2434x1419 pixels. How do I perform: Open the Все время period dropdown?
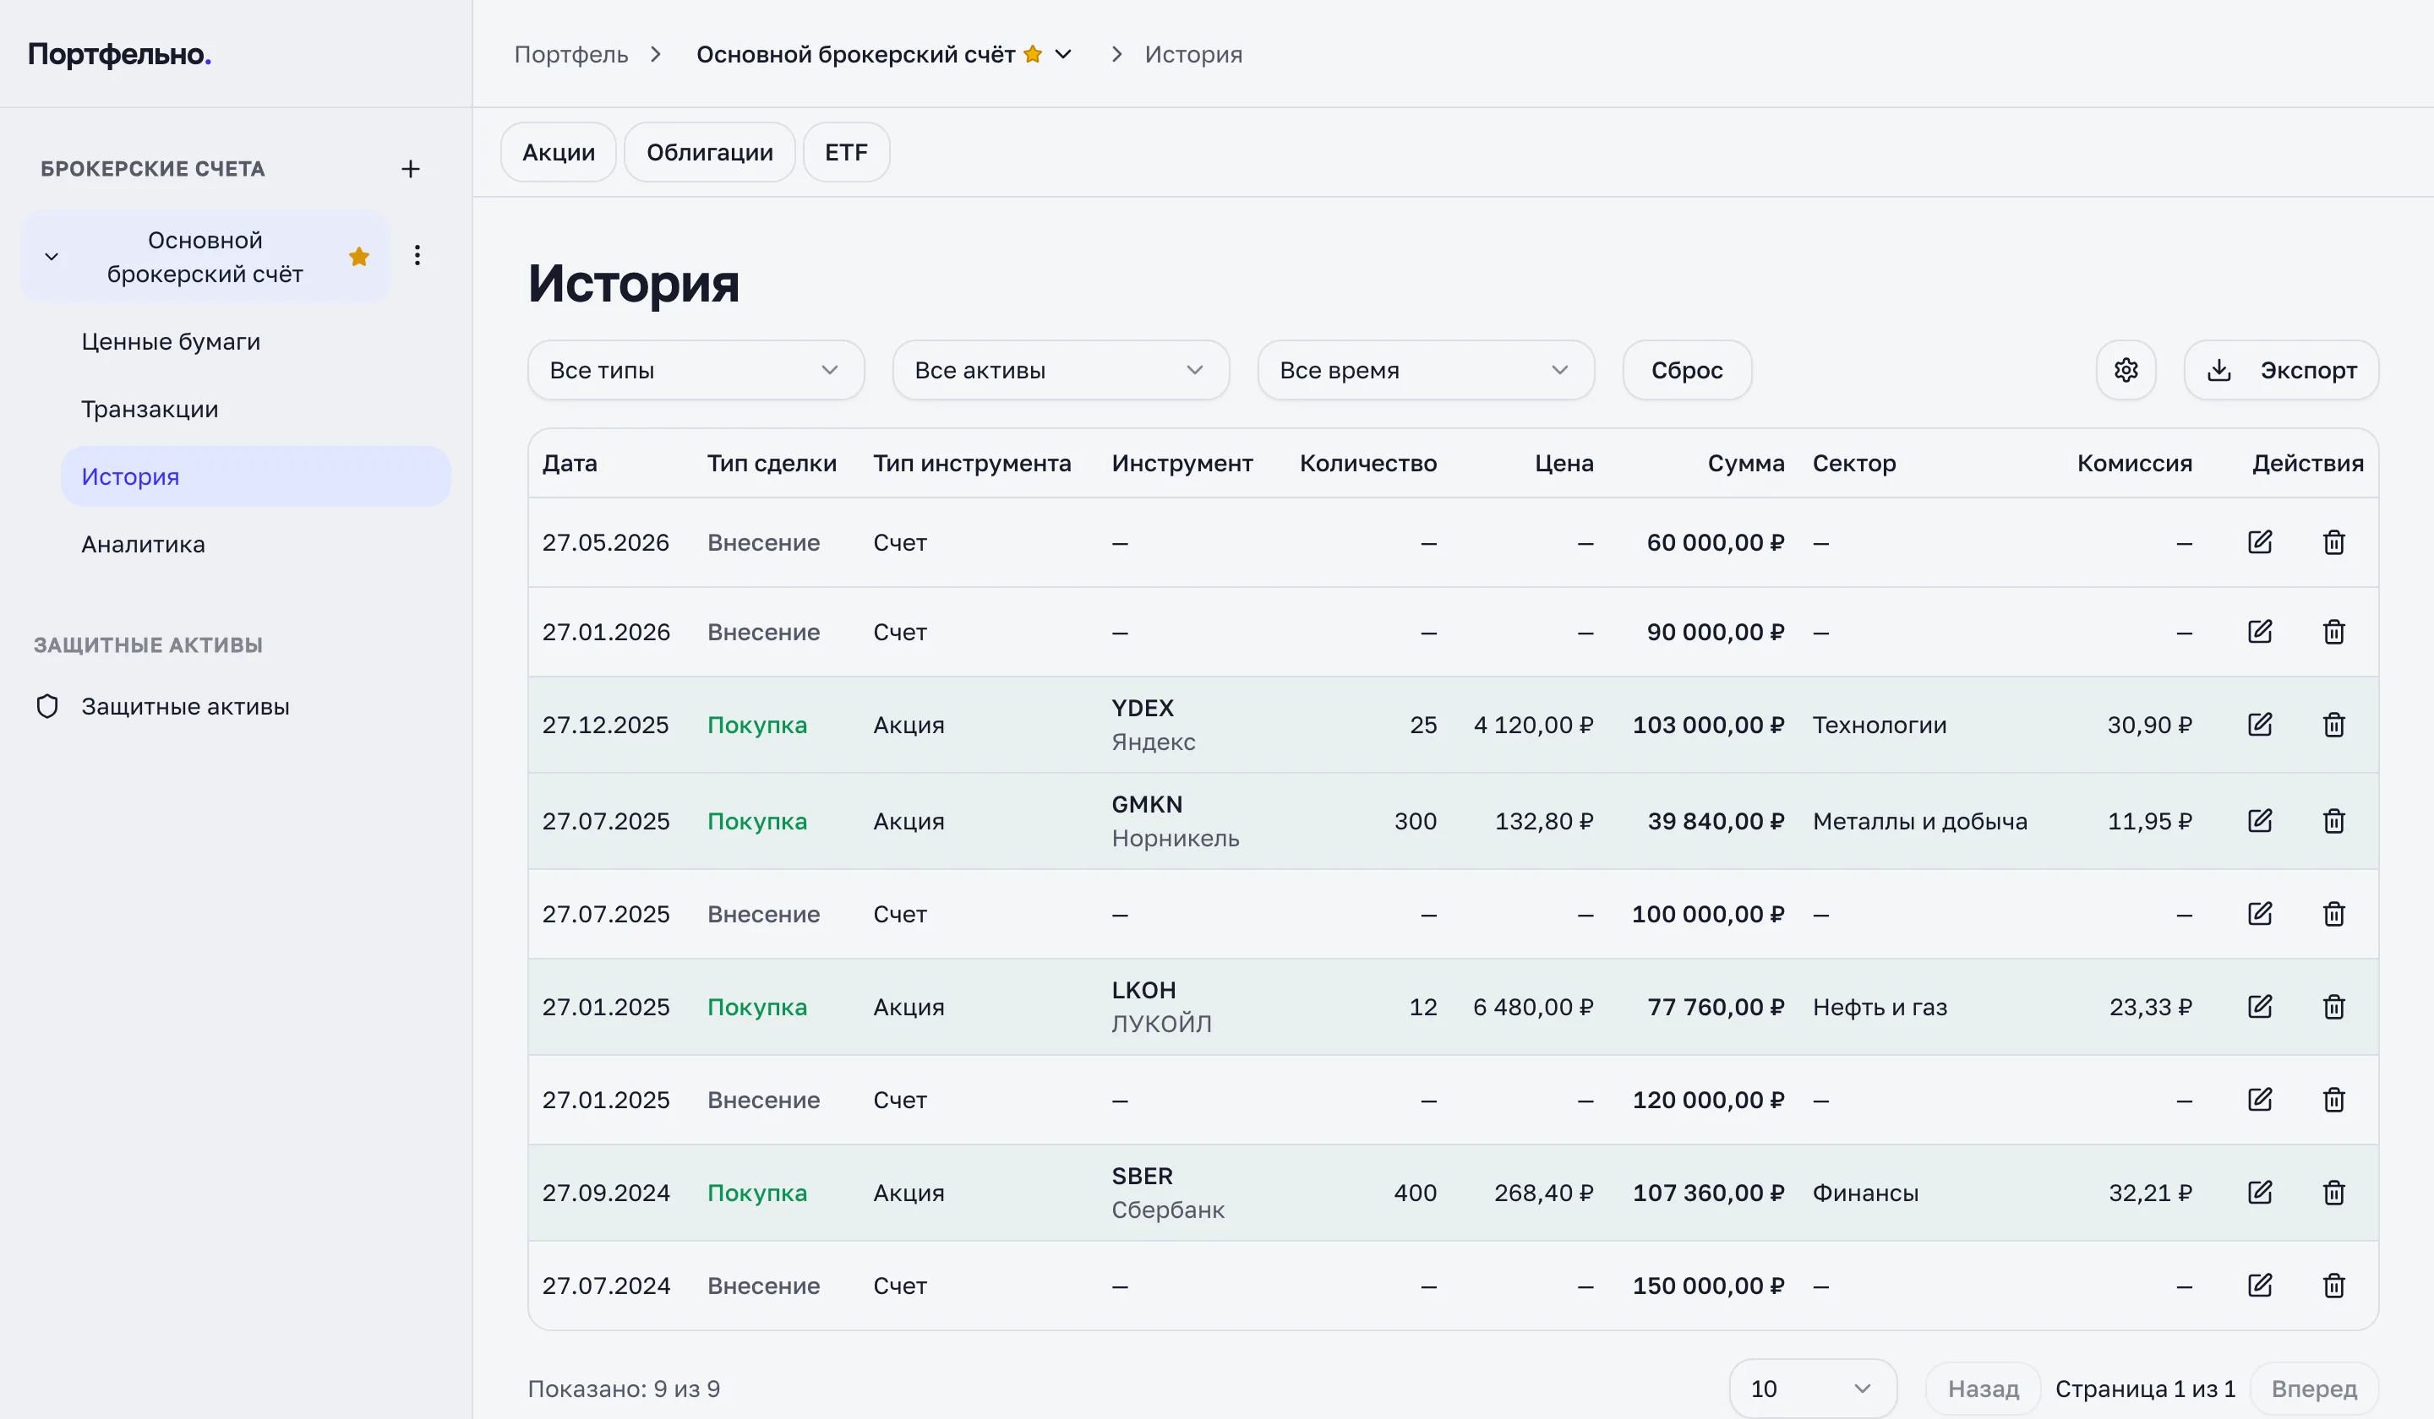1426,370
